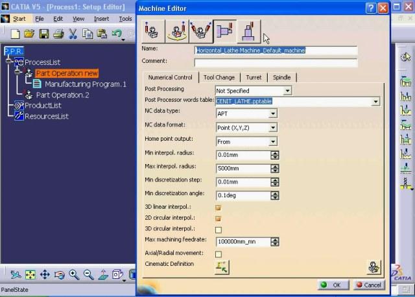415x297 pixels.
Task: Collapse the ProcessList tree node
Action: 9,61
